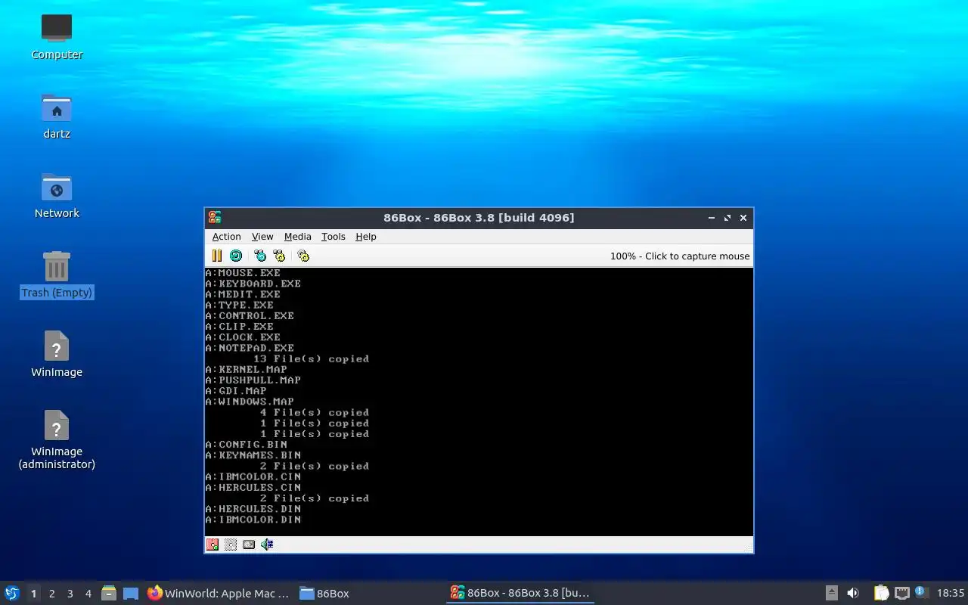Select the Trash (Empty) desktop icon

tap(57, 275)
